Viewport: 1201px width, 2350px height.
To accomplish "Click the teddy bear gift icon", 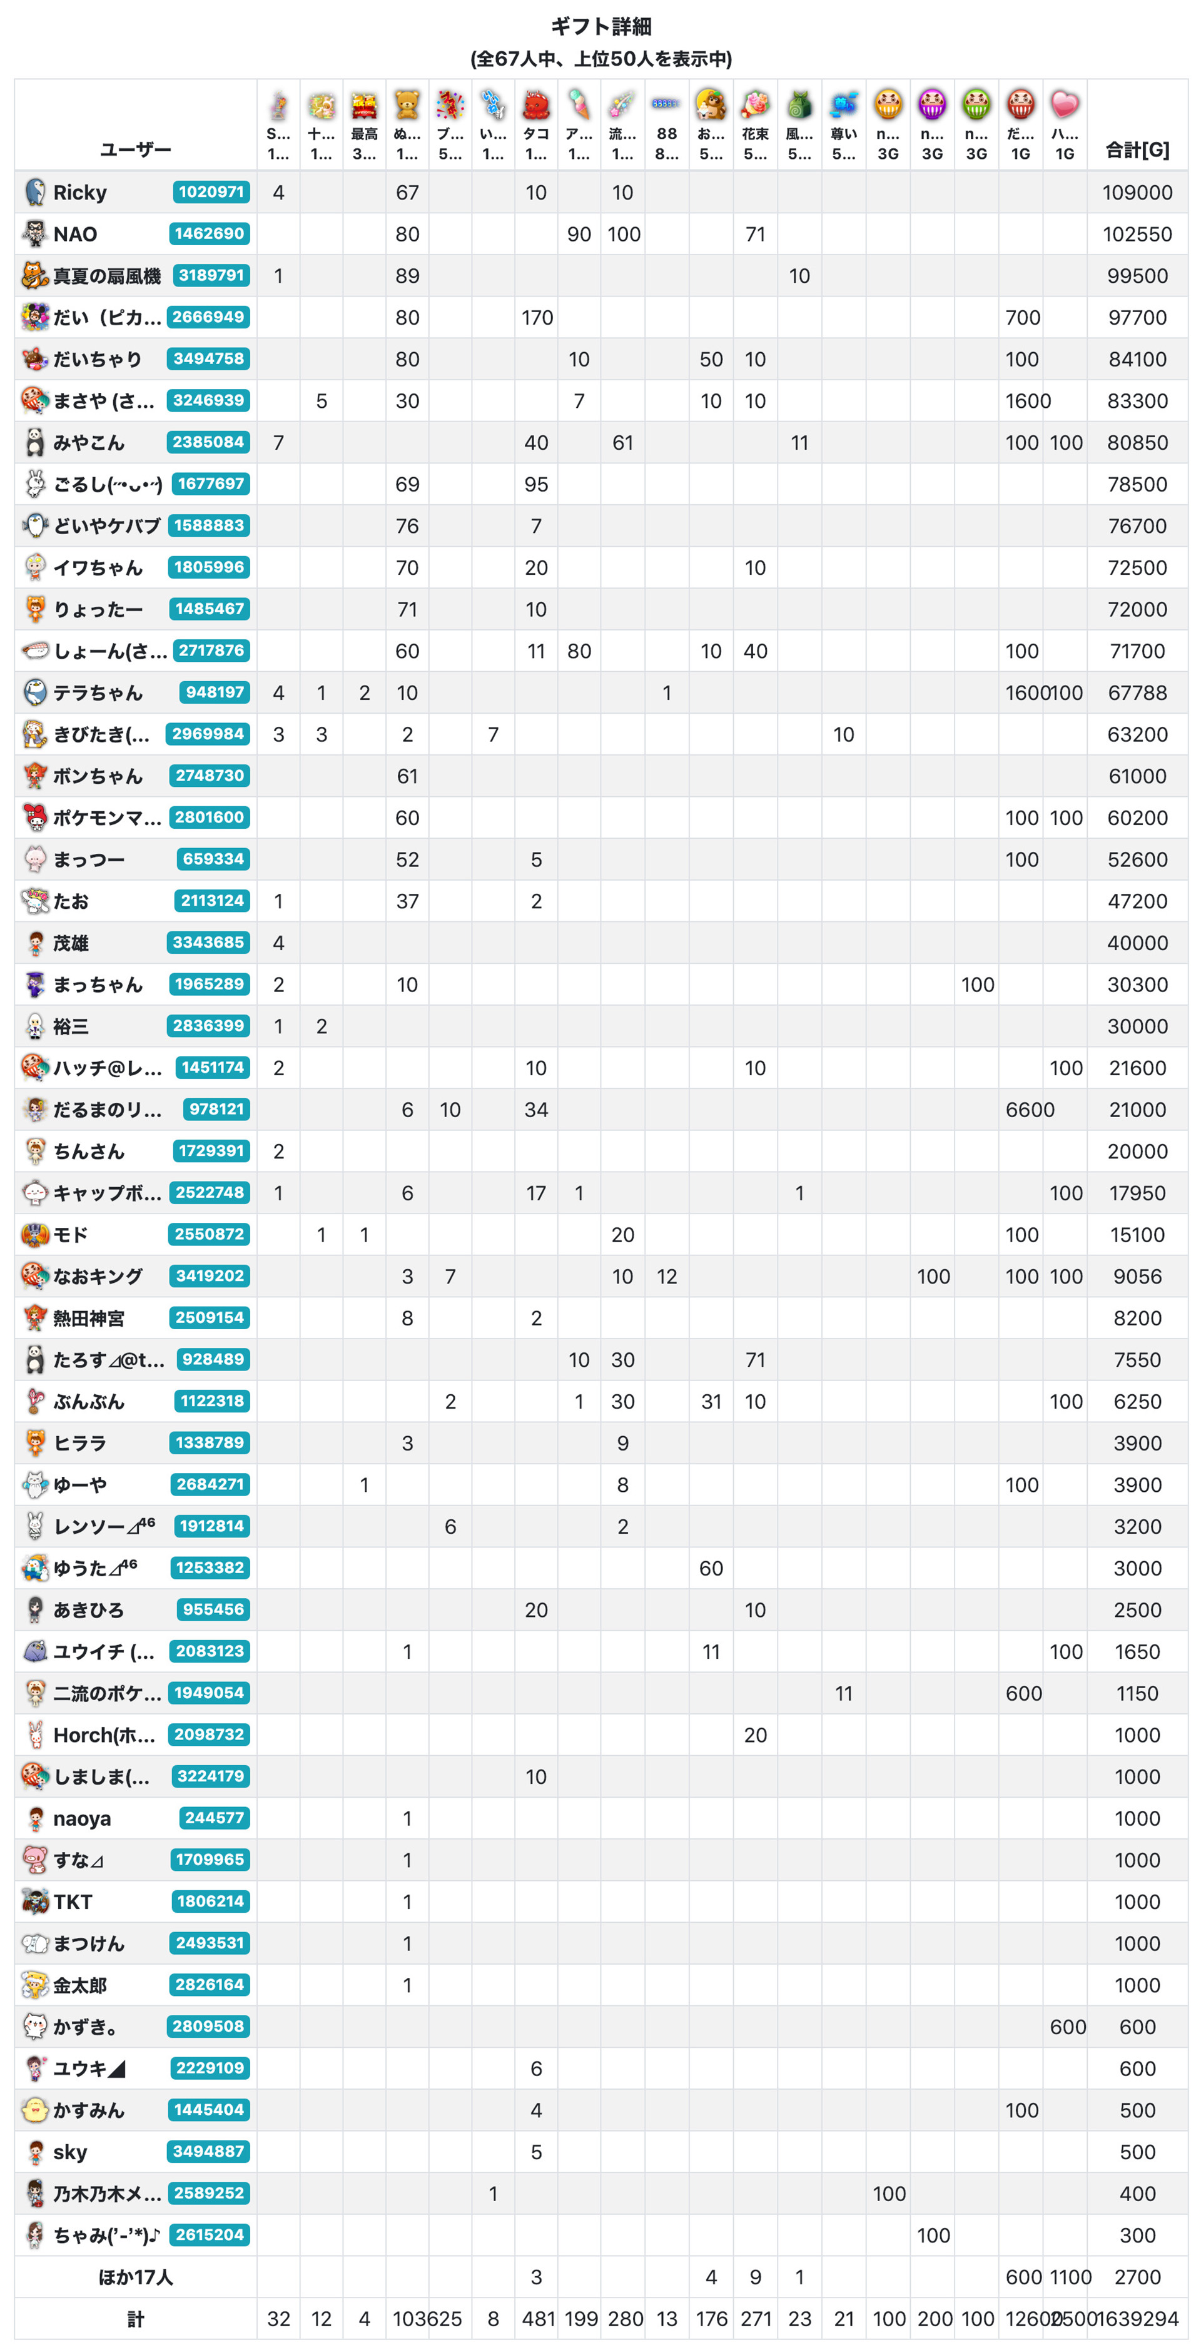I will [x=407, y=105].
